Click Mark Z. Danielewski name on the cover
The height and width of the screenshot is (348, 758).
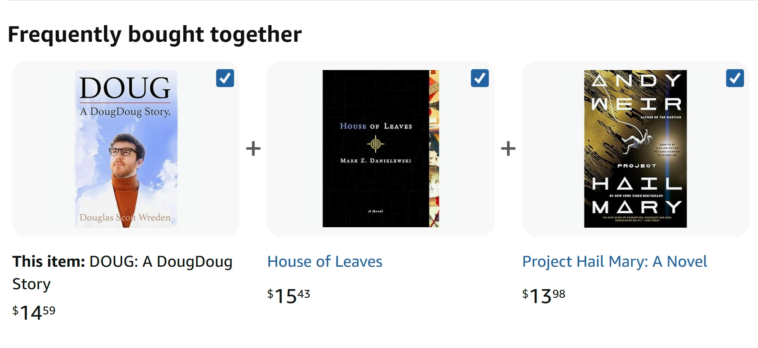click(x=376, y=161)
